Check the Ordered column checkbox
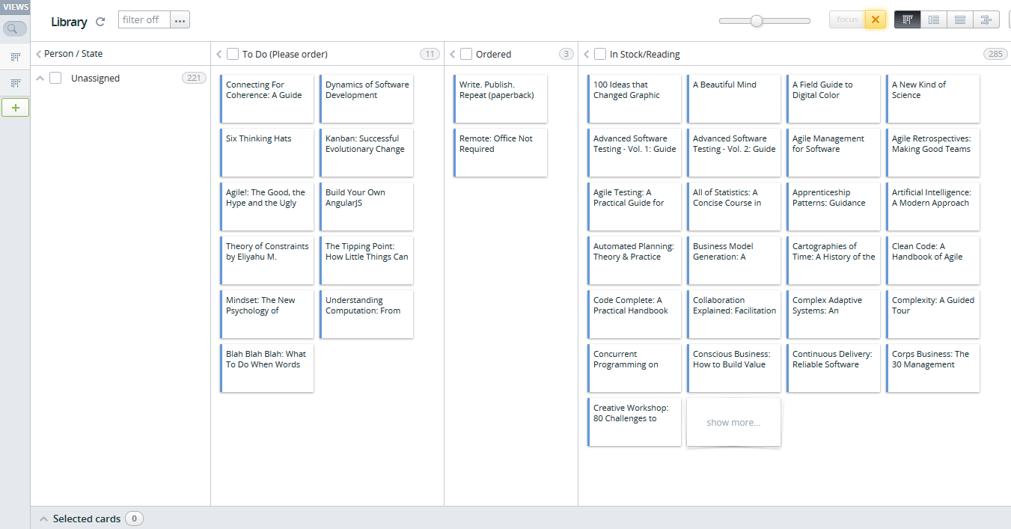This screenshot has width=1011, height=529. click(466, 54)
